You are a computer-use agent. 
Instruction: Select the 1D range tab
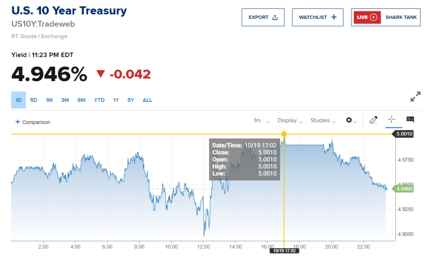18,100
